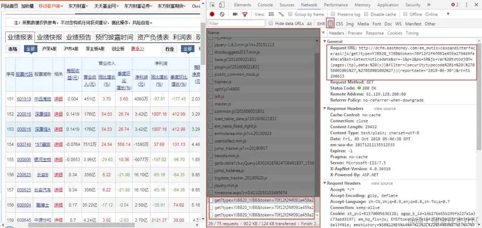Filter market by 创业板
Viewport: 482px width, 228px height.
[x=118, y=49]
